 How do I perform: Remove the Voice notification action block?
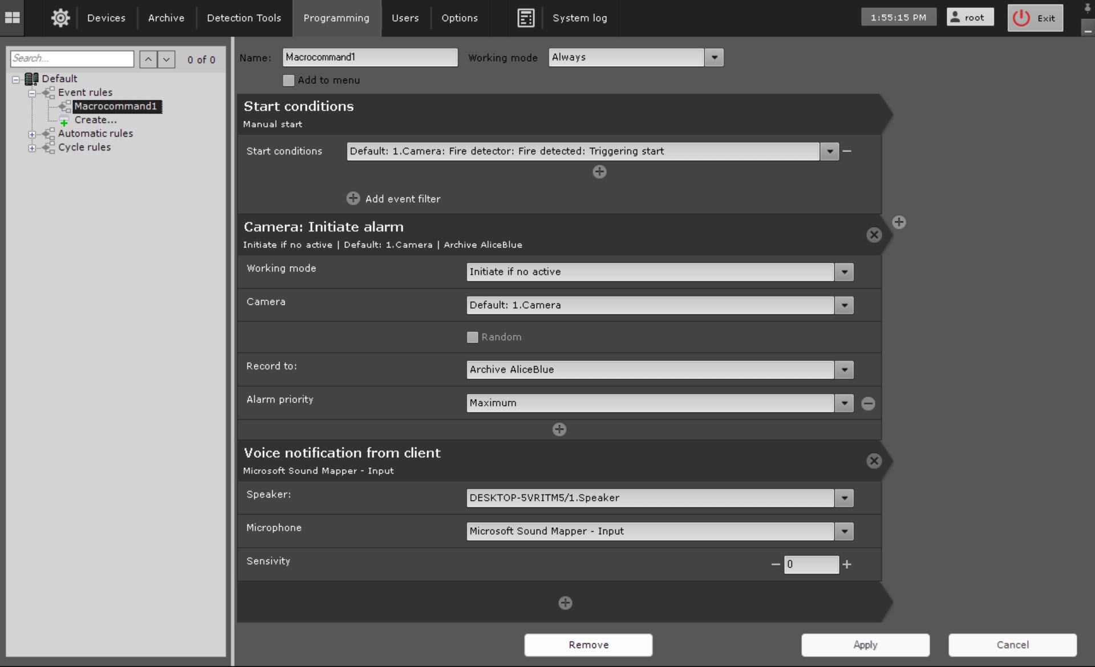[874, 461]
